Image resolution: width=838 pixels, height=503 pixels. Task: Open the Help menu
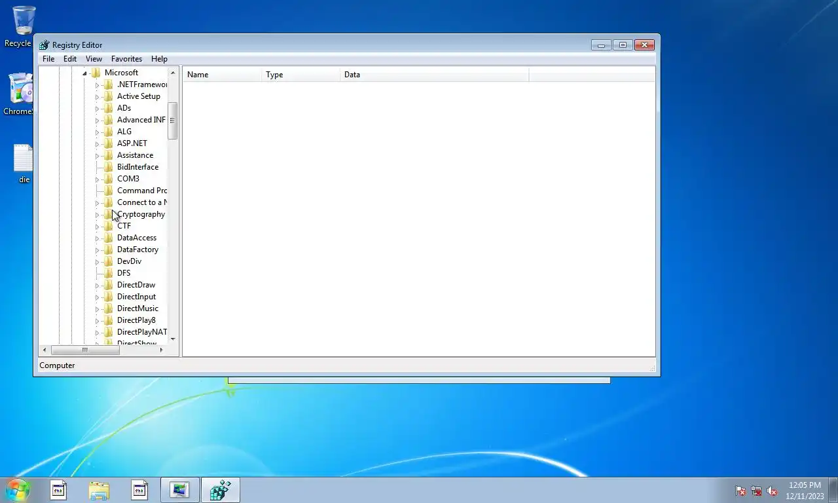[x=159, y=59]
